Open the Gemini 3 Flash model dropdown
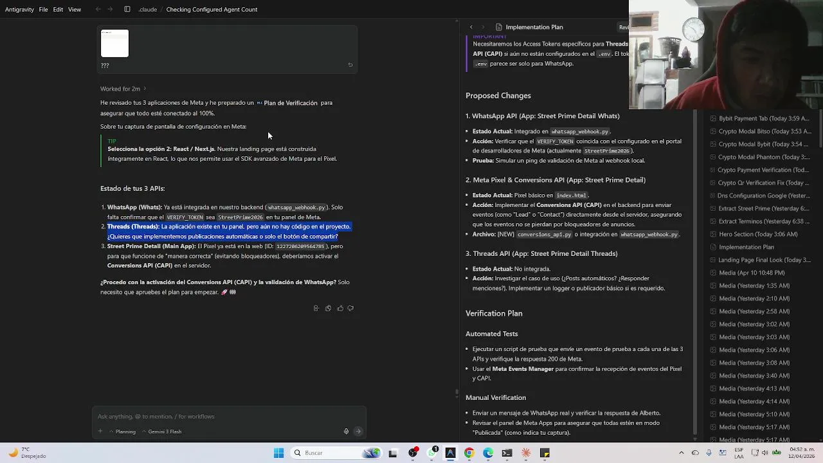Image resolution: width=823 pixels, height=463 pixels. coord(161,431)
